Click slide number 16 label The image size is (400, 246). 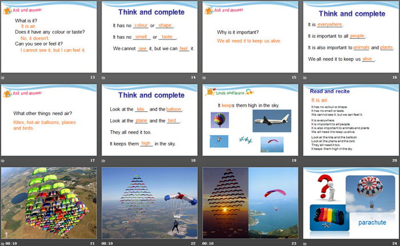click(395, 77)
